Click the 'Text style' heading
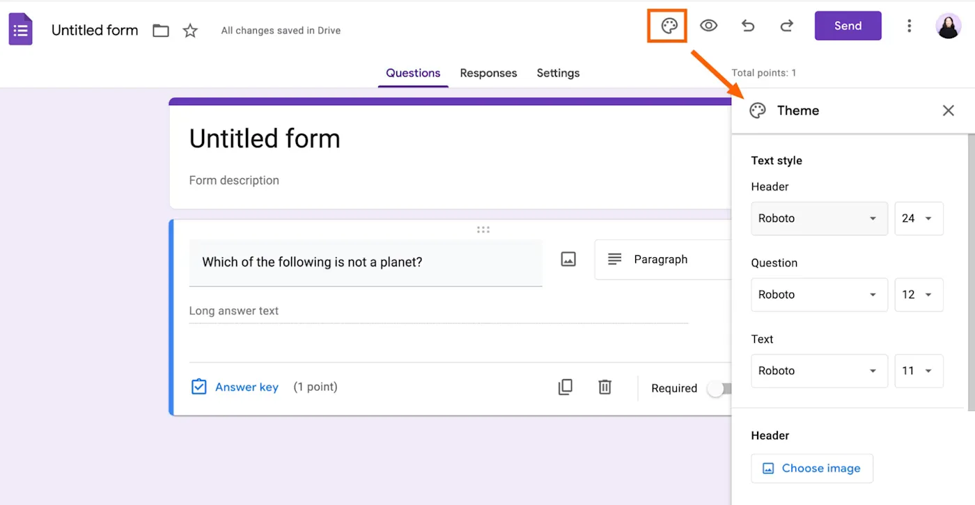The image size is (975, 505). pyautogui.click(x=777, y=161)
